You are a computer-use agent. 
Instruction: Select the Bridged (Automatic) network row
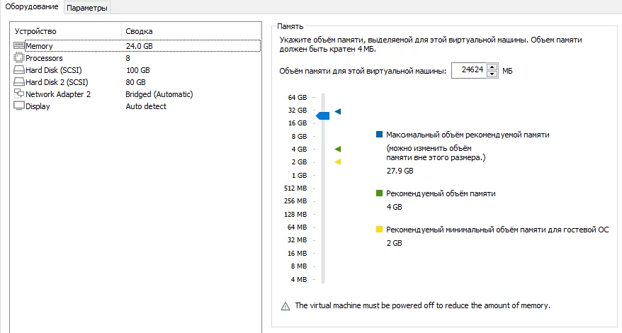(x=159, y=94)
